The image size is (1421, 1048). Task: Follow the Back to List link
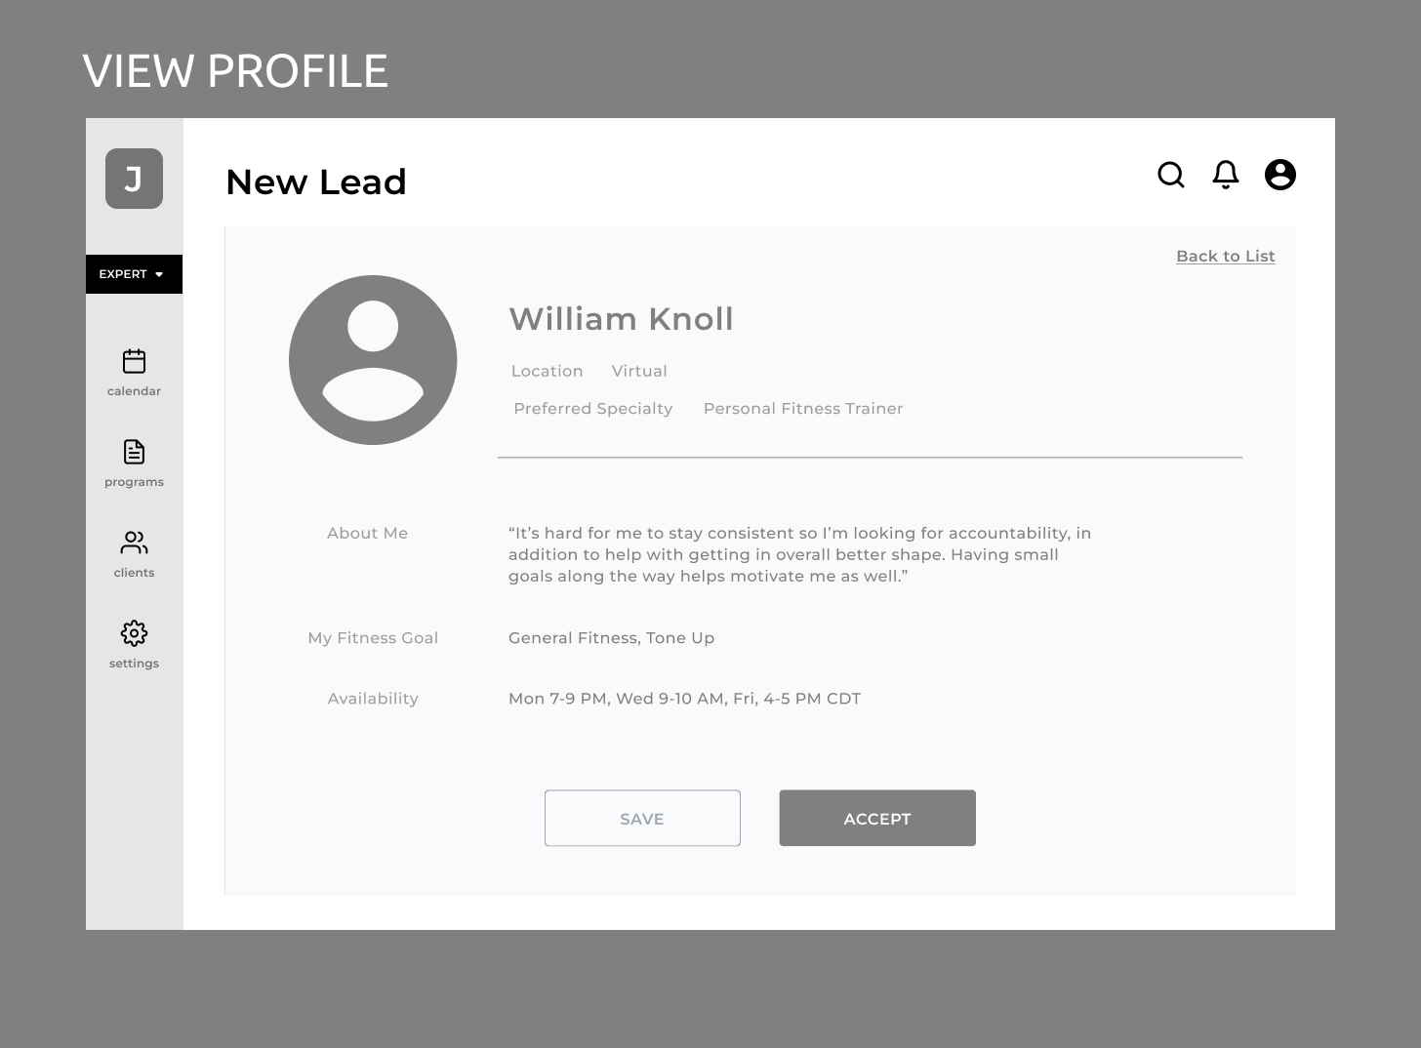tap(1225, 256)
